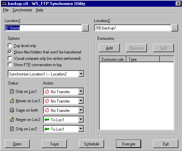Image resolution: width=182 pixels, height=151 pixels.
Task: Click the 'Action' column label
Action: pos(48,83)
